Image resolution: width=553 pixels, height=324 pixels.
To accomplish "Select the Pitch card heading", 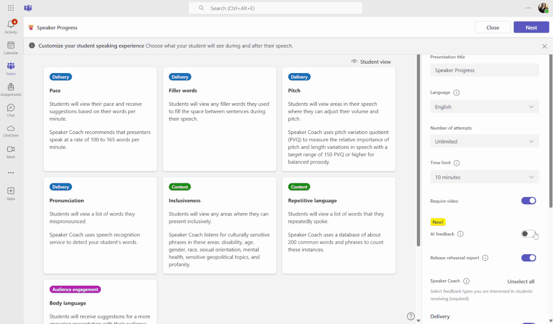I will pyautogui.click(x=294, y=91).
